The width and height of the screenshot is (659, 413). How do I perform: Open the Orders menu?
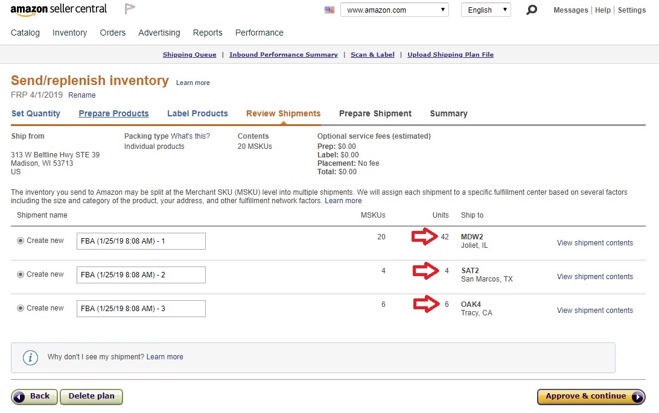113,33
